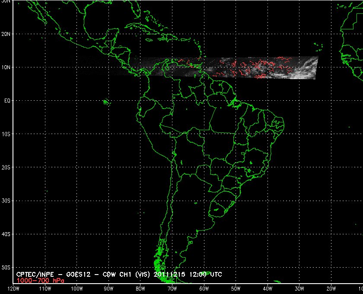Click the 90W longitude label
The height and width of the screenshot is (294, 363).
(x=108, y=289)
